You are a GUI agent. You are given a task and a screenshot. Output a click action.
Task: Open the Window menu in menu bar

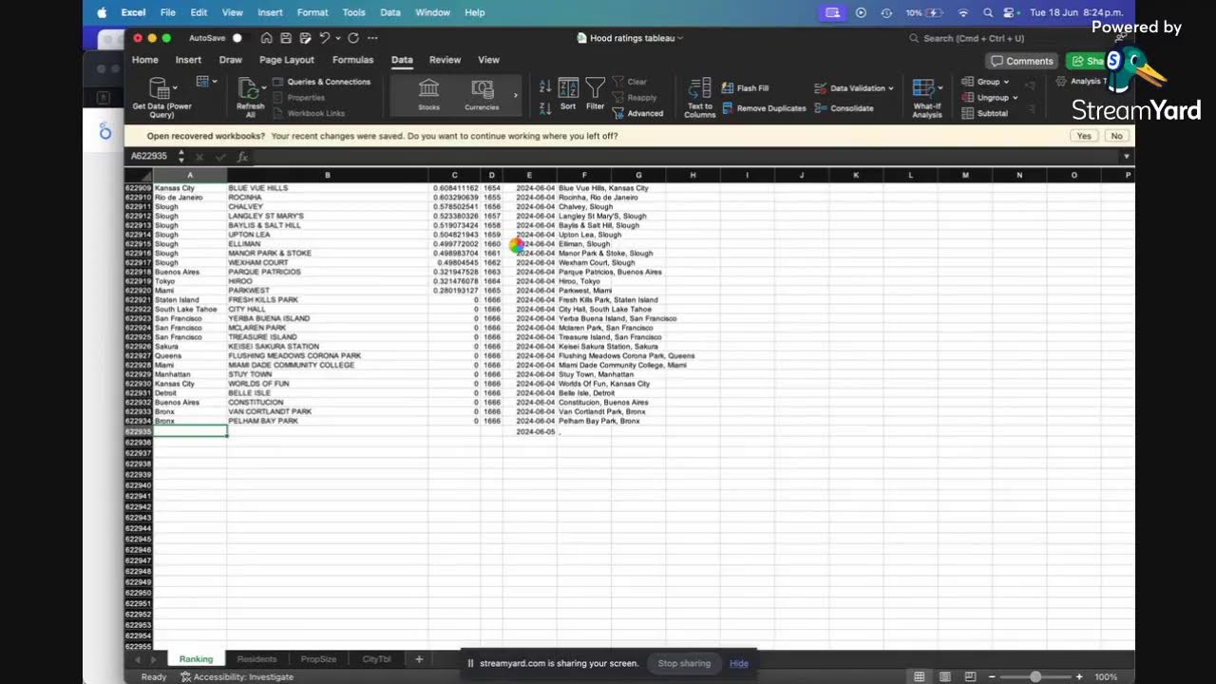432,12
